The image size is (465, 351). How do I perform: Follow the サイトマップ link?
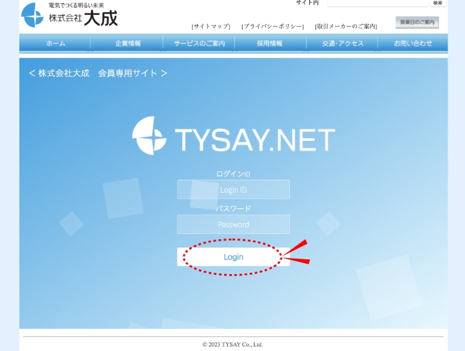tap(211, 27)
